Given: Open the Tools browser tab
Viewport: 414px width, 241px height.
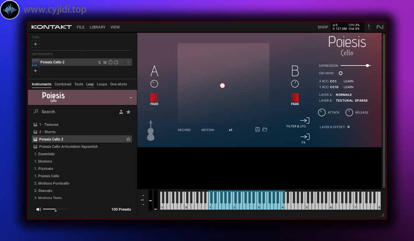Looking at the screenshot, I should pyautogui.click(x=79, y=84).
